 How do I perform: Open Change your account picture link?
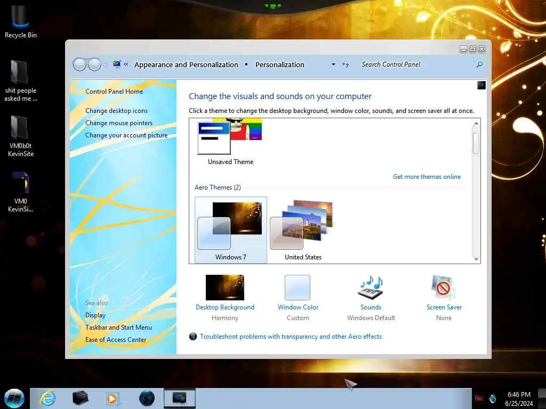126,135
